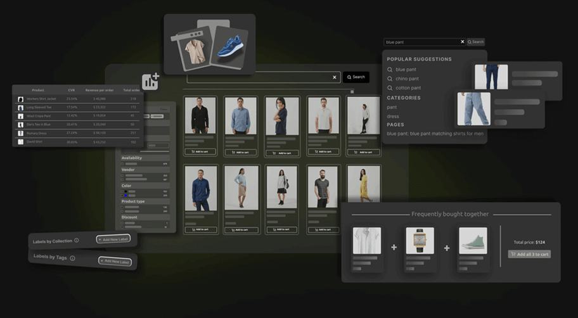Click magnifier icon next to 'cotton pant'
The image size is (578, 318).
390,88
